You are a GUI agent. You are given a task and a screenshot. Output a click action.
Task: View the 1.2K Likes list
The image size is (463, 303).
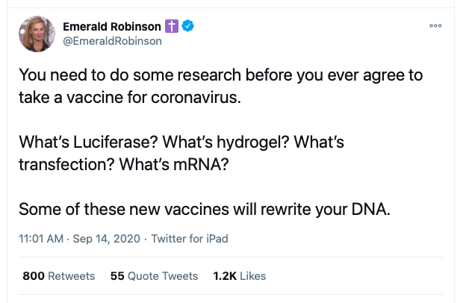click(x=239, y=276)
